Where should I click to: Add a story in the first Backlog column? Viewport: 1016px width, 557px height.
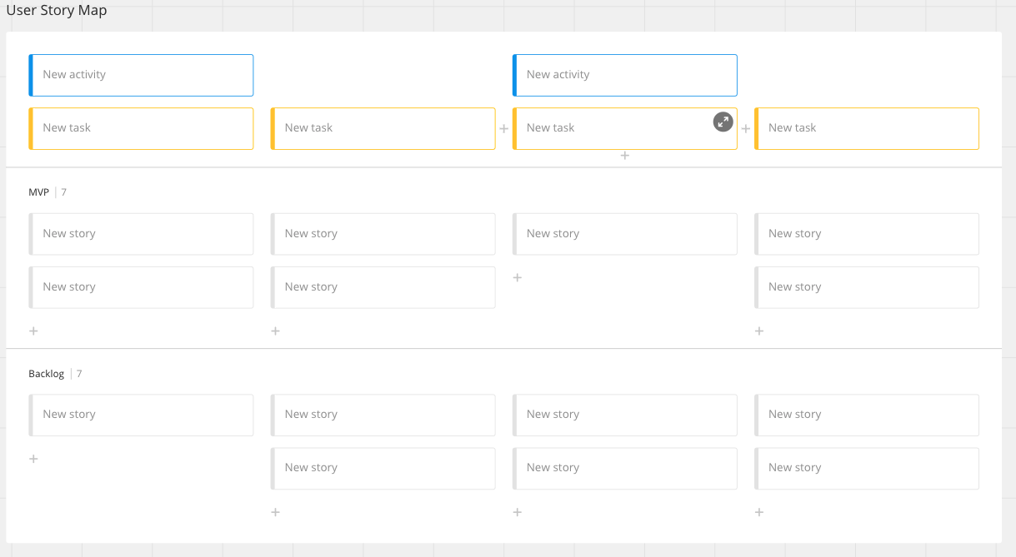[x=33, y=459]
